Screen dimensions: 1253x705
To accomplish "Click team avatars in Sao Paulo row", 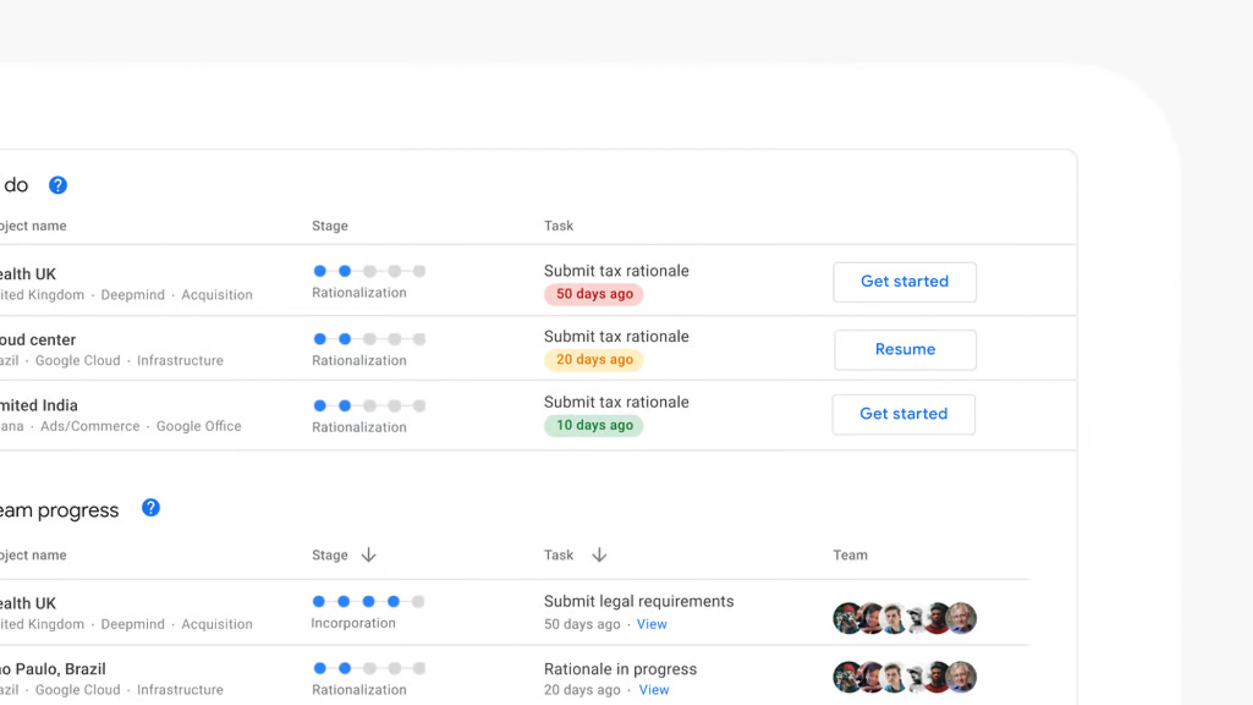I will [x=904, y=677].
